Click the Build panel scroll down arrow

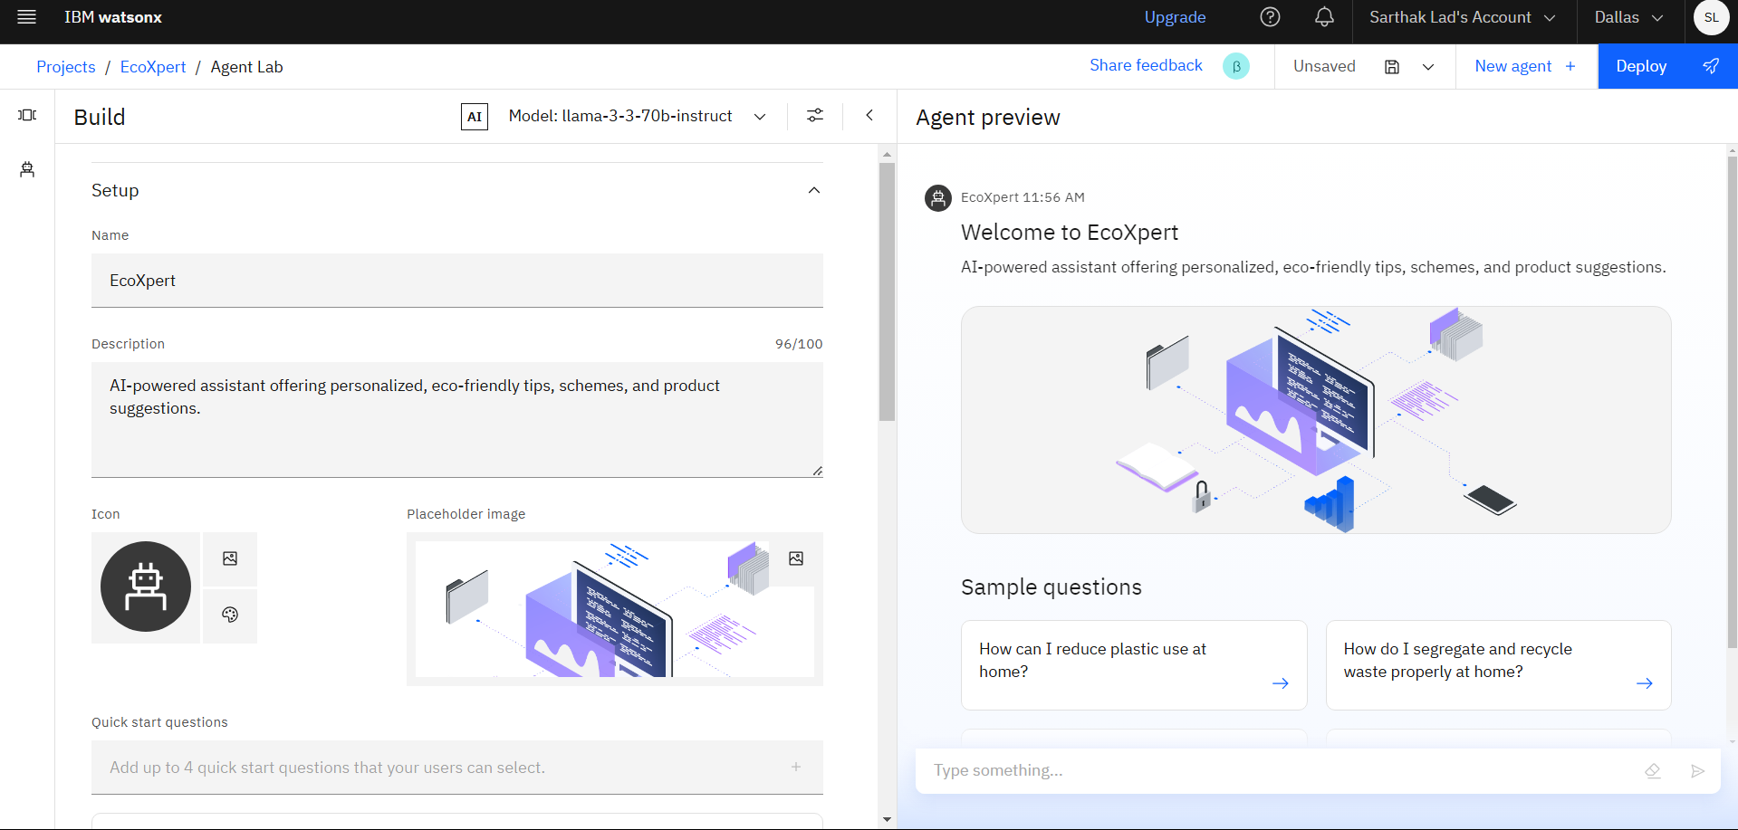[887, 820]
